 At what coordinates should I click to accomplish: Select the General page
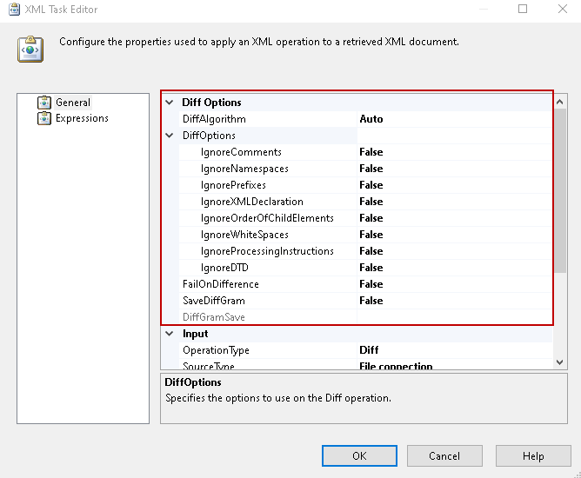(x=73, y=103)
